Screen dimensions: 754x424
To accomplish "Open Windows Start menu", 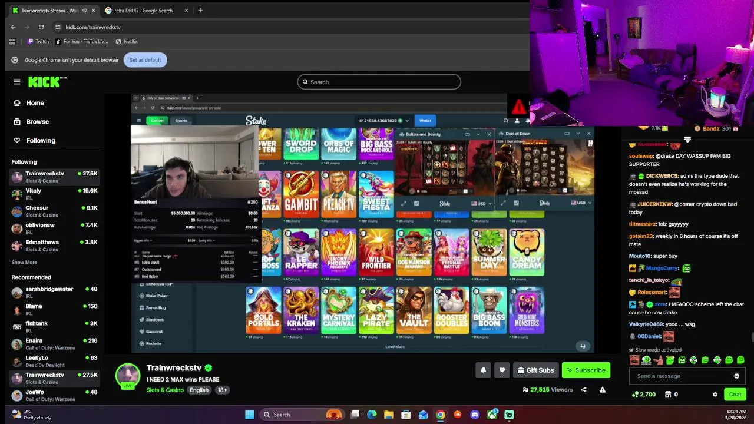I will (x=250, y=415).
